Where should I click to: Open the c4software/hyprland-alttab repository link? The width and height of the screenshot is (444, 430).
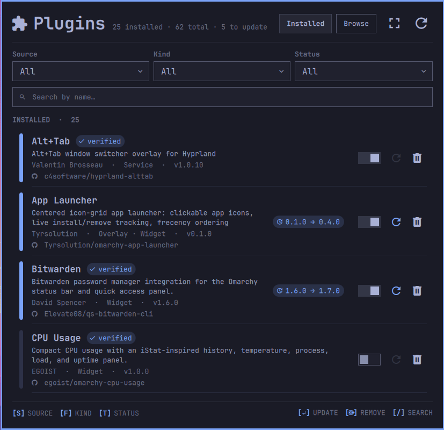tap(99, 176)
